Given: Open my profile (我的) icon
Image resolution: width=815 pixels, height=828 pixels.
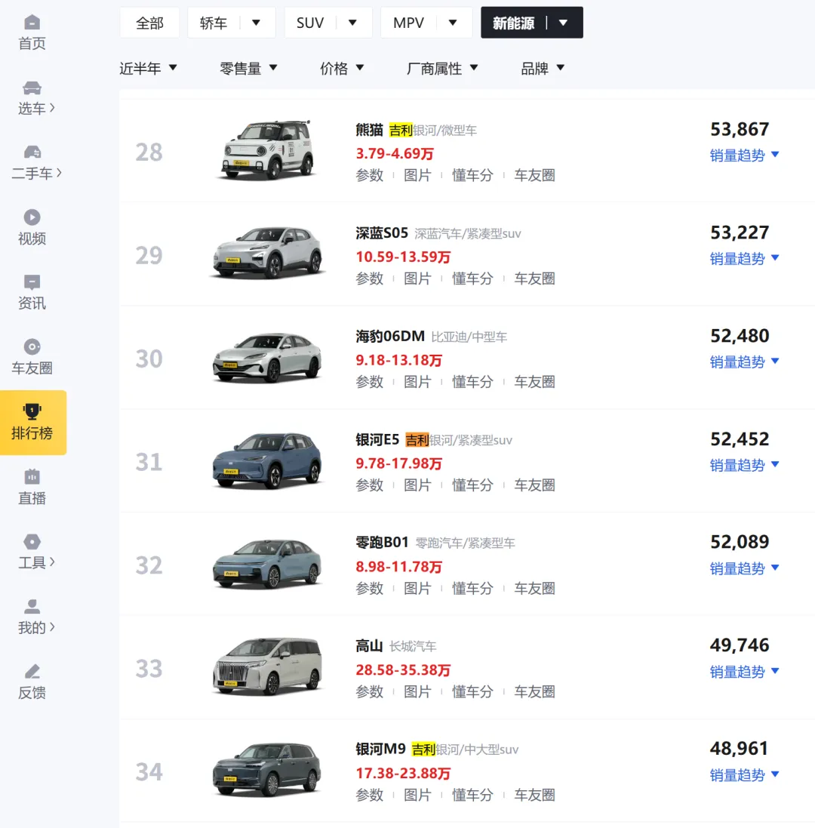Looking at the screenshot, I should [32, 607].
